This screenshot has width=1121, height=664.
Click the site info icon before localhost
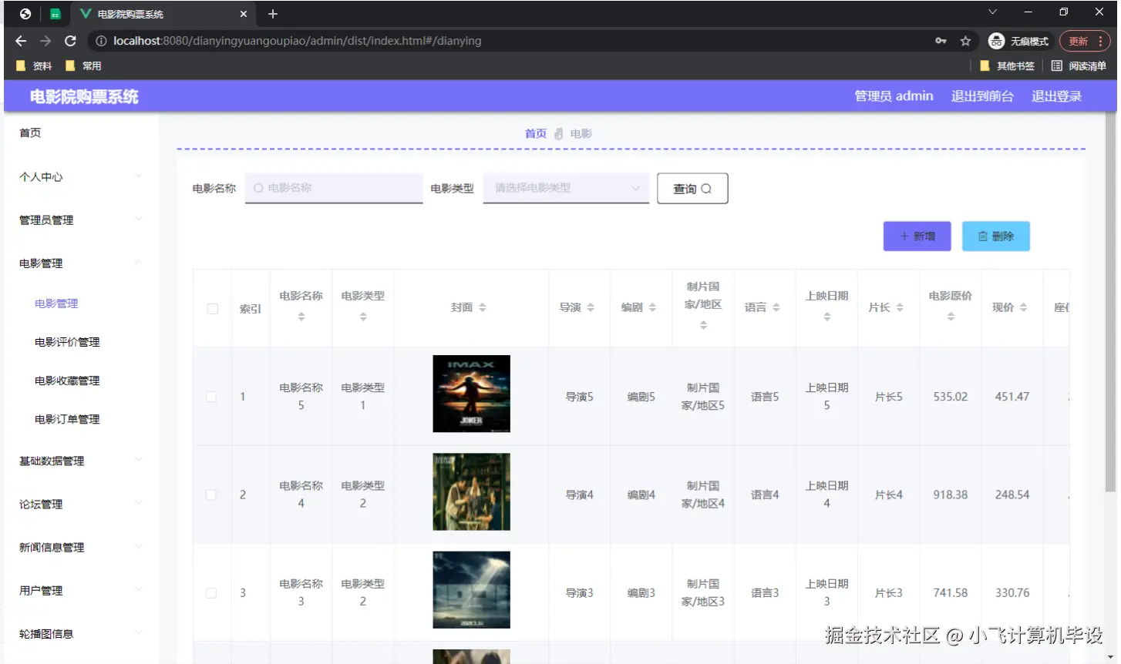(101, 41)
